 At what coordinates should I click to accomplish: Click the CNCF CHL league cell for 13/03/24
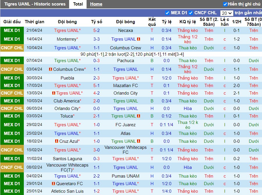coord(12,93)
